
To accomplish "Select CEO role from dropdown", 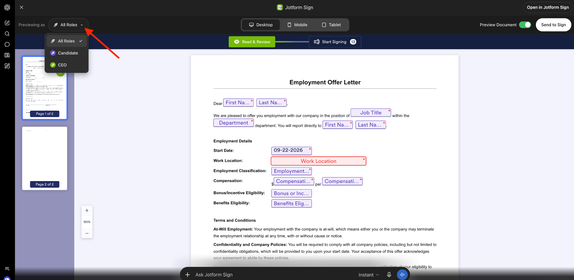I will point(66,65).
